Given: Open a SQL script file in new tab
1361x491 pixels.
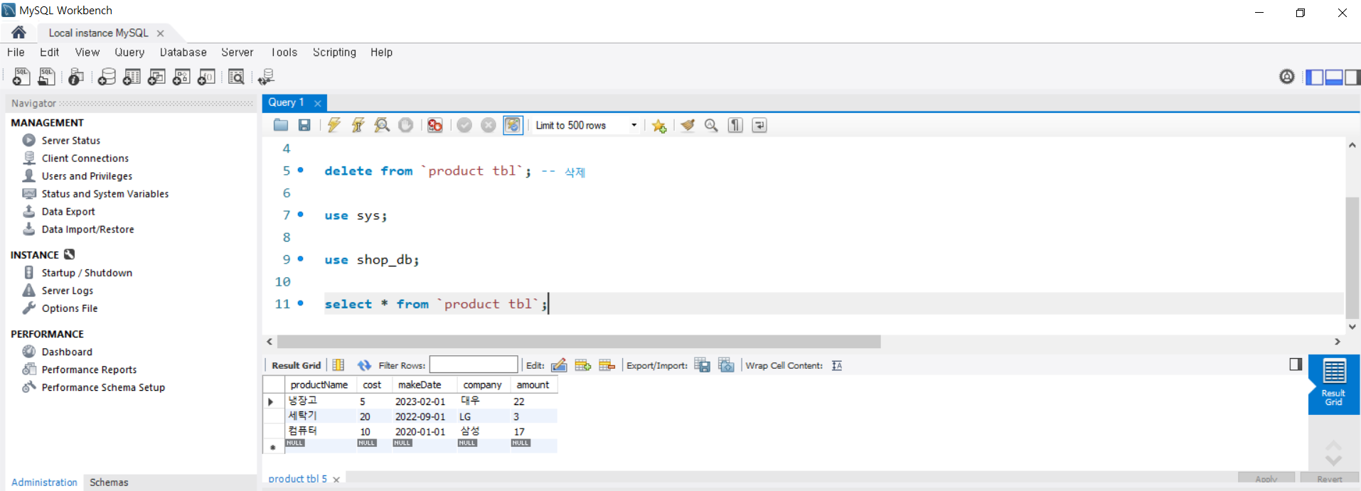Looking at the screenshot, I should pyautogui.click(x=46, y=77).
